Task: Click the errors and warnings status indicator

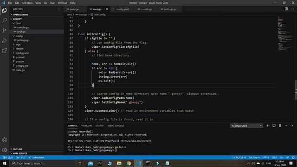Action: point(7,157)
